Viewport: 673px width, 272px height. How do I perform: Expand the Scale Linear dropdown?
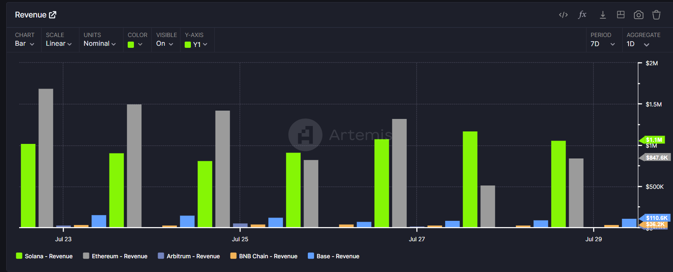pos(59,44)
